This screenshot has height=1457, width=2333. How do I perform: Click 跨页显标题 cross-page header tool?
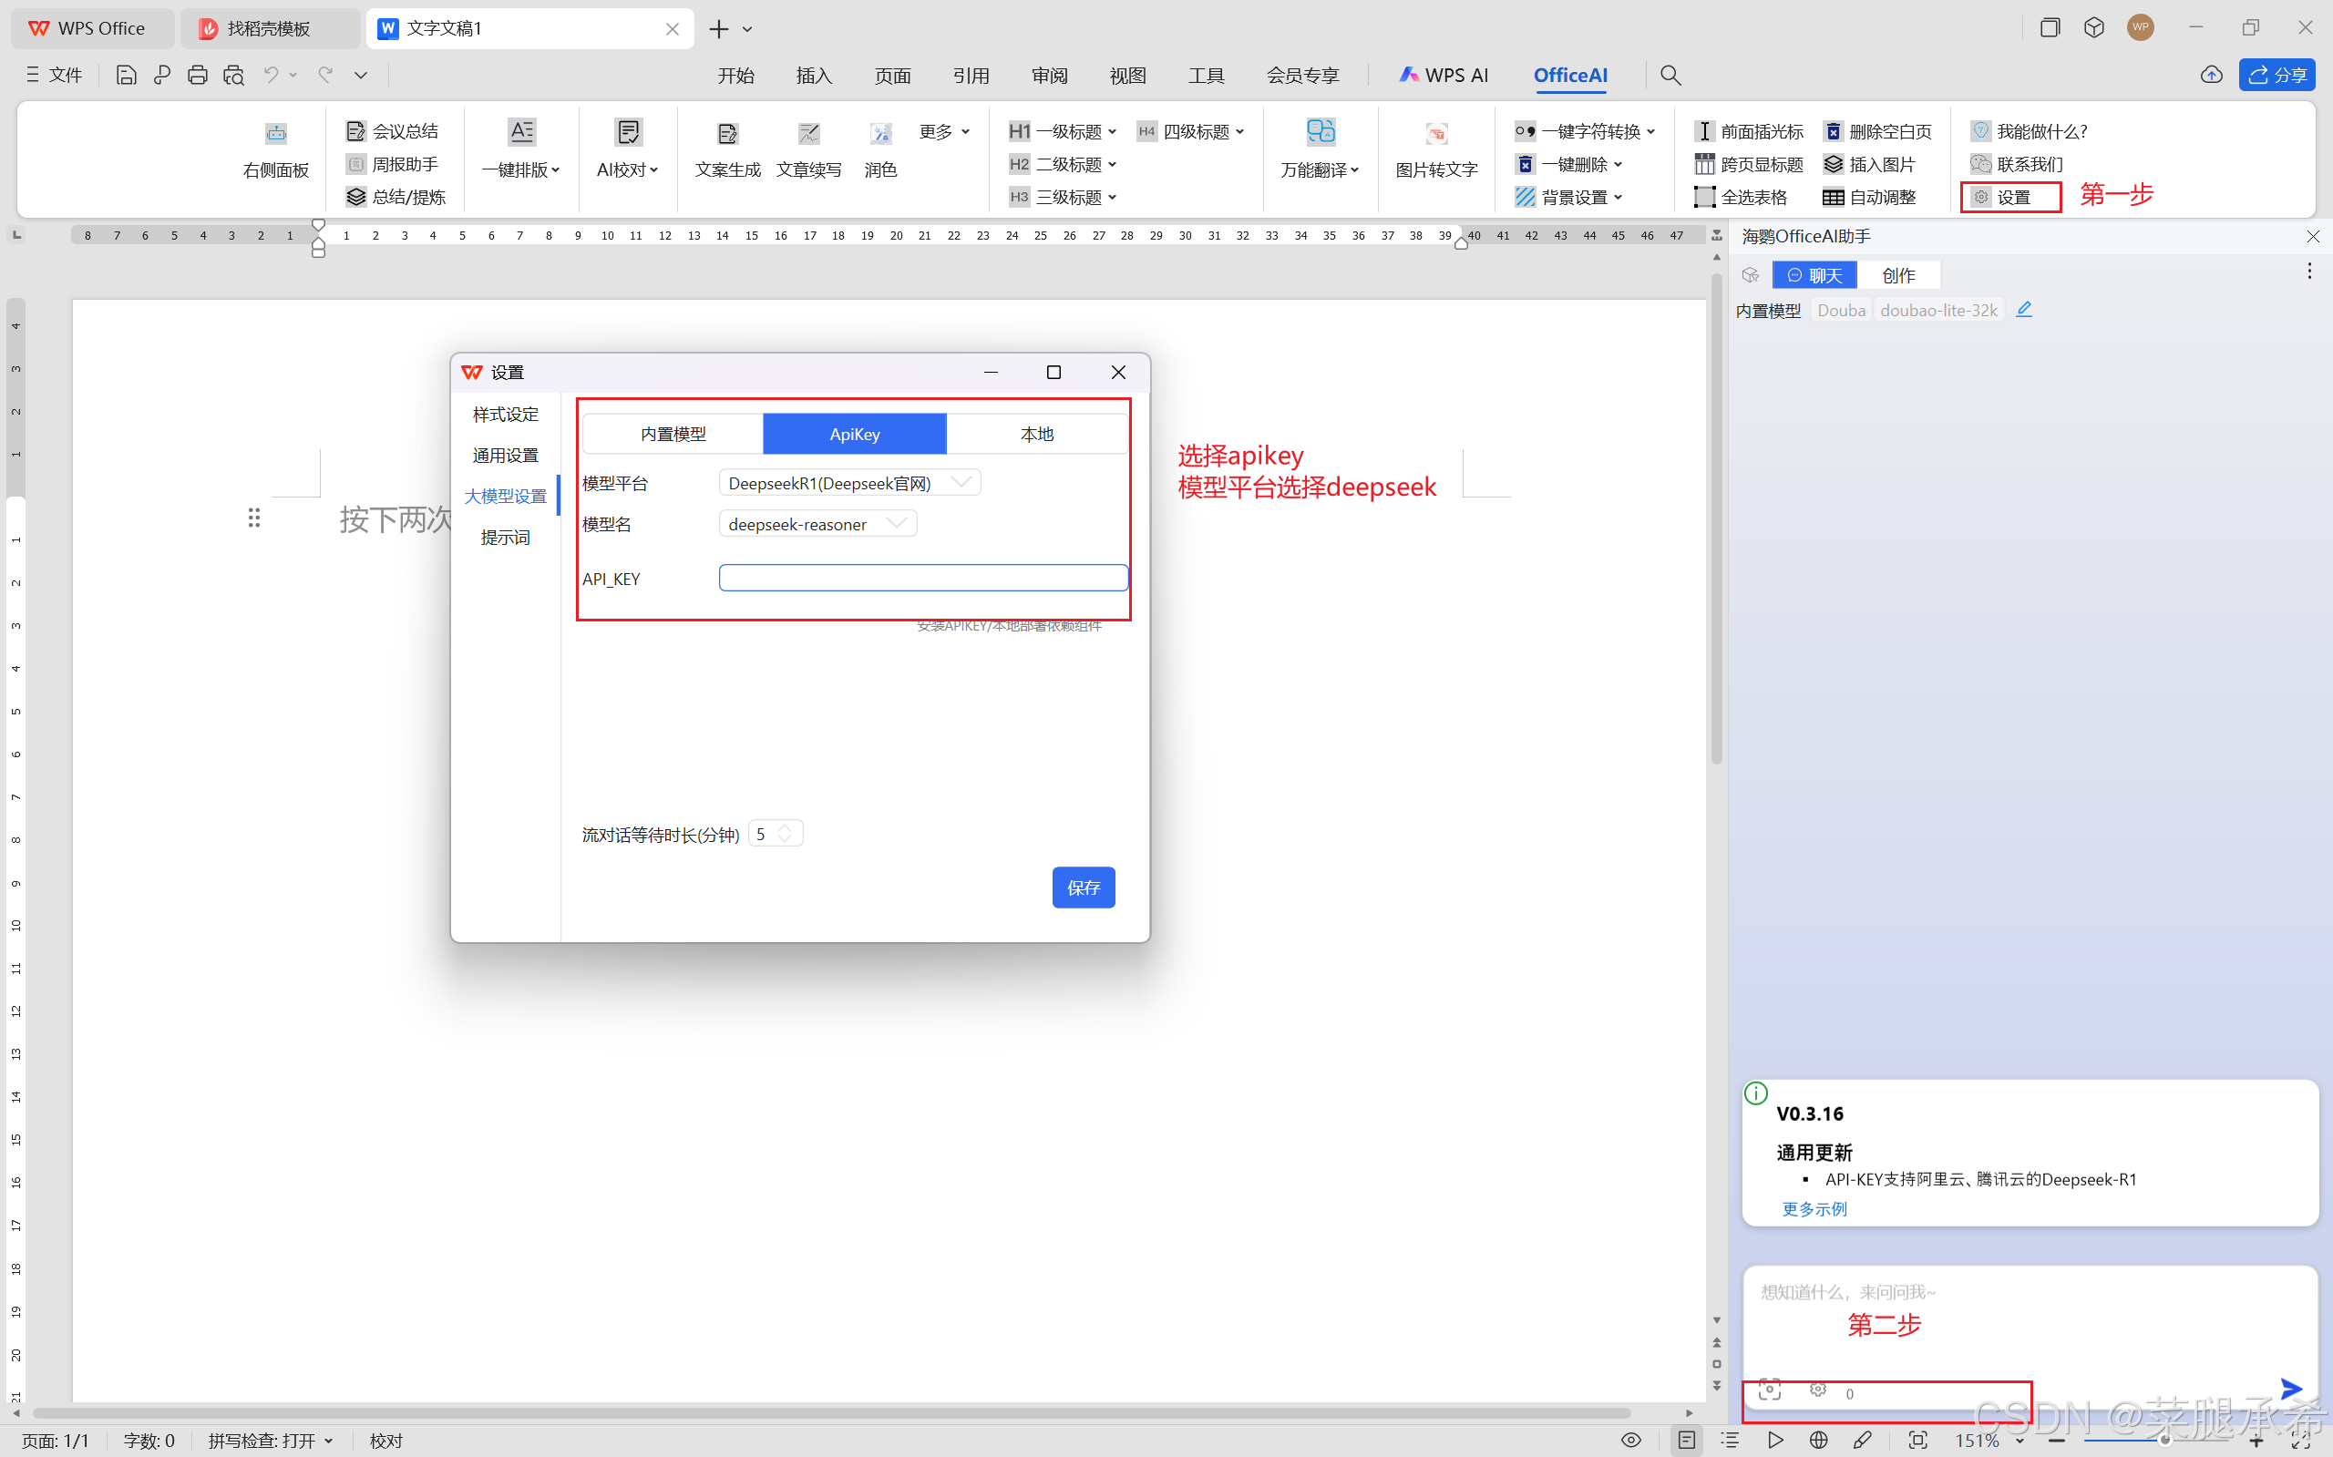1749,164
